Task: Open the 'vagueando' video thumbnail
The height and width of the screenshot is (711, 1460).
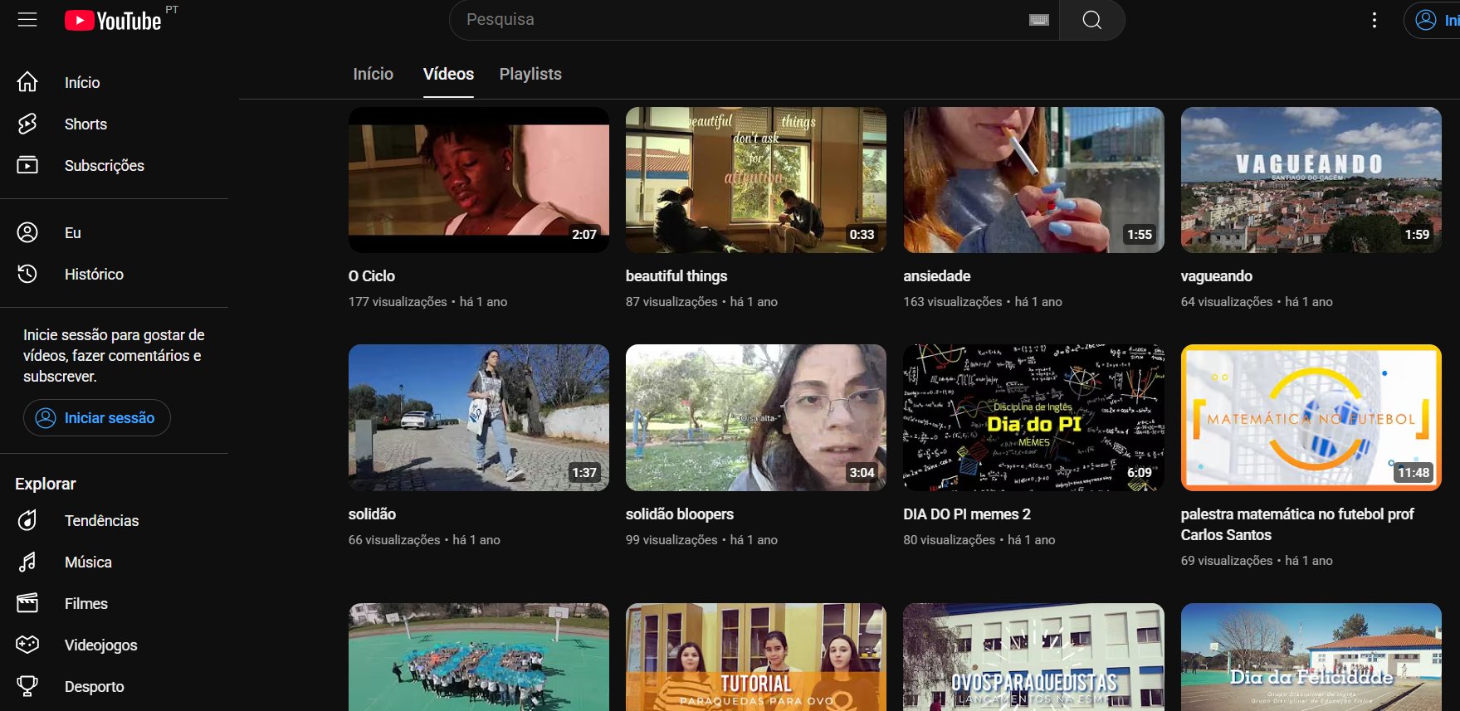Action: point(1311,180)
